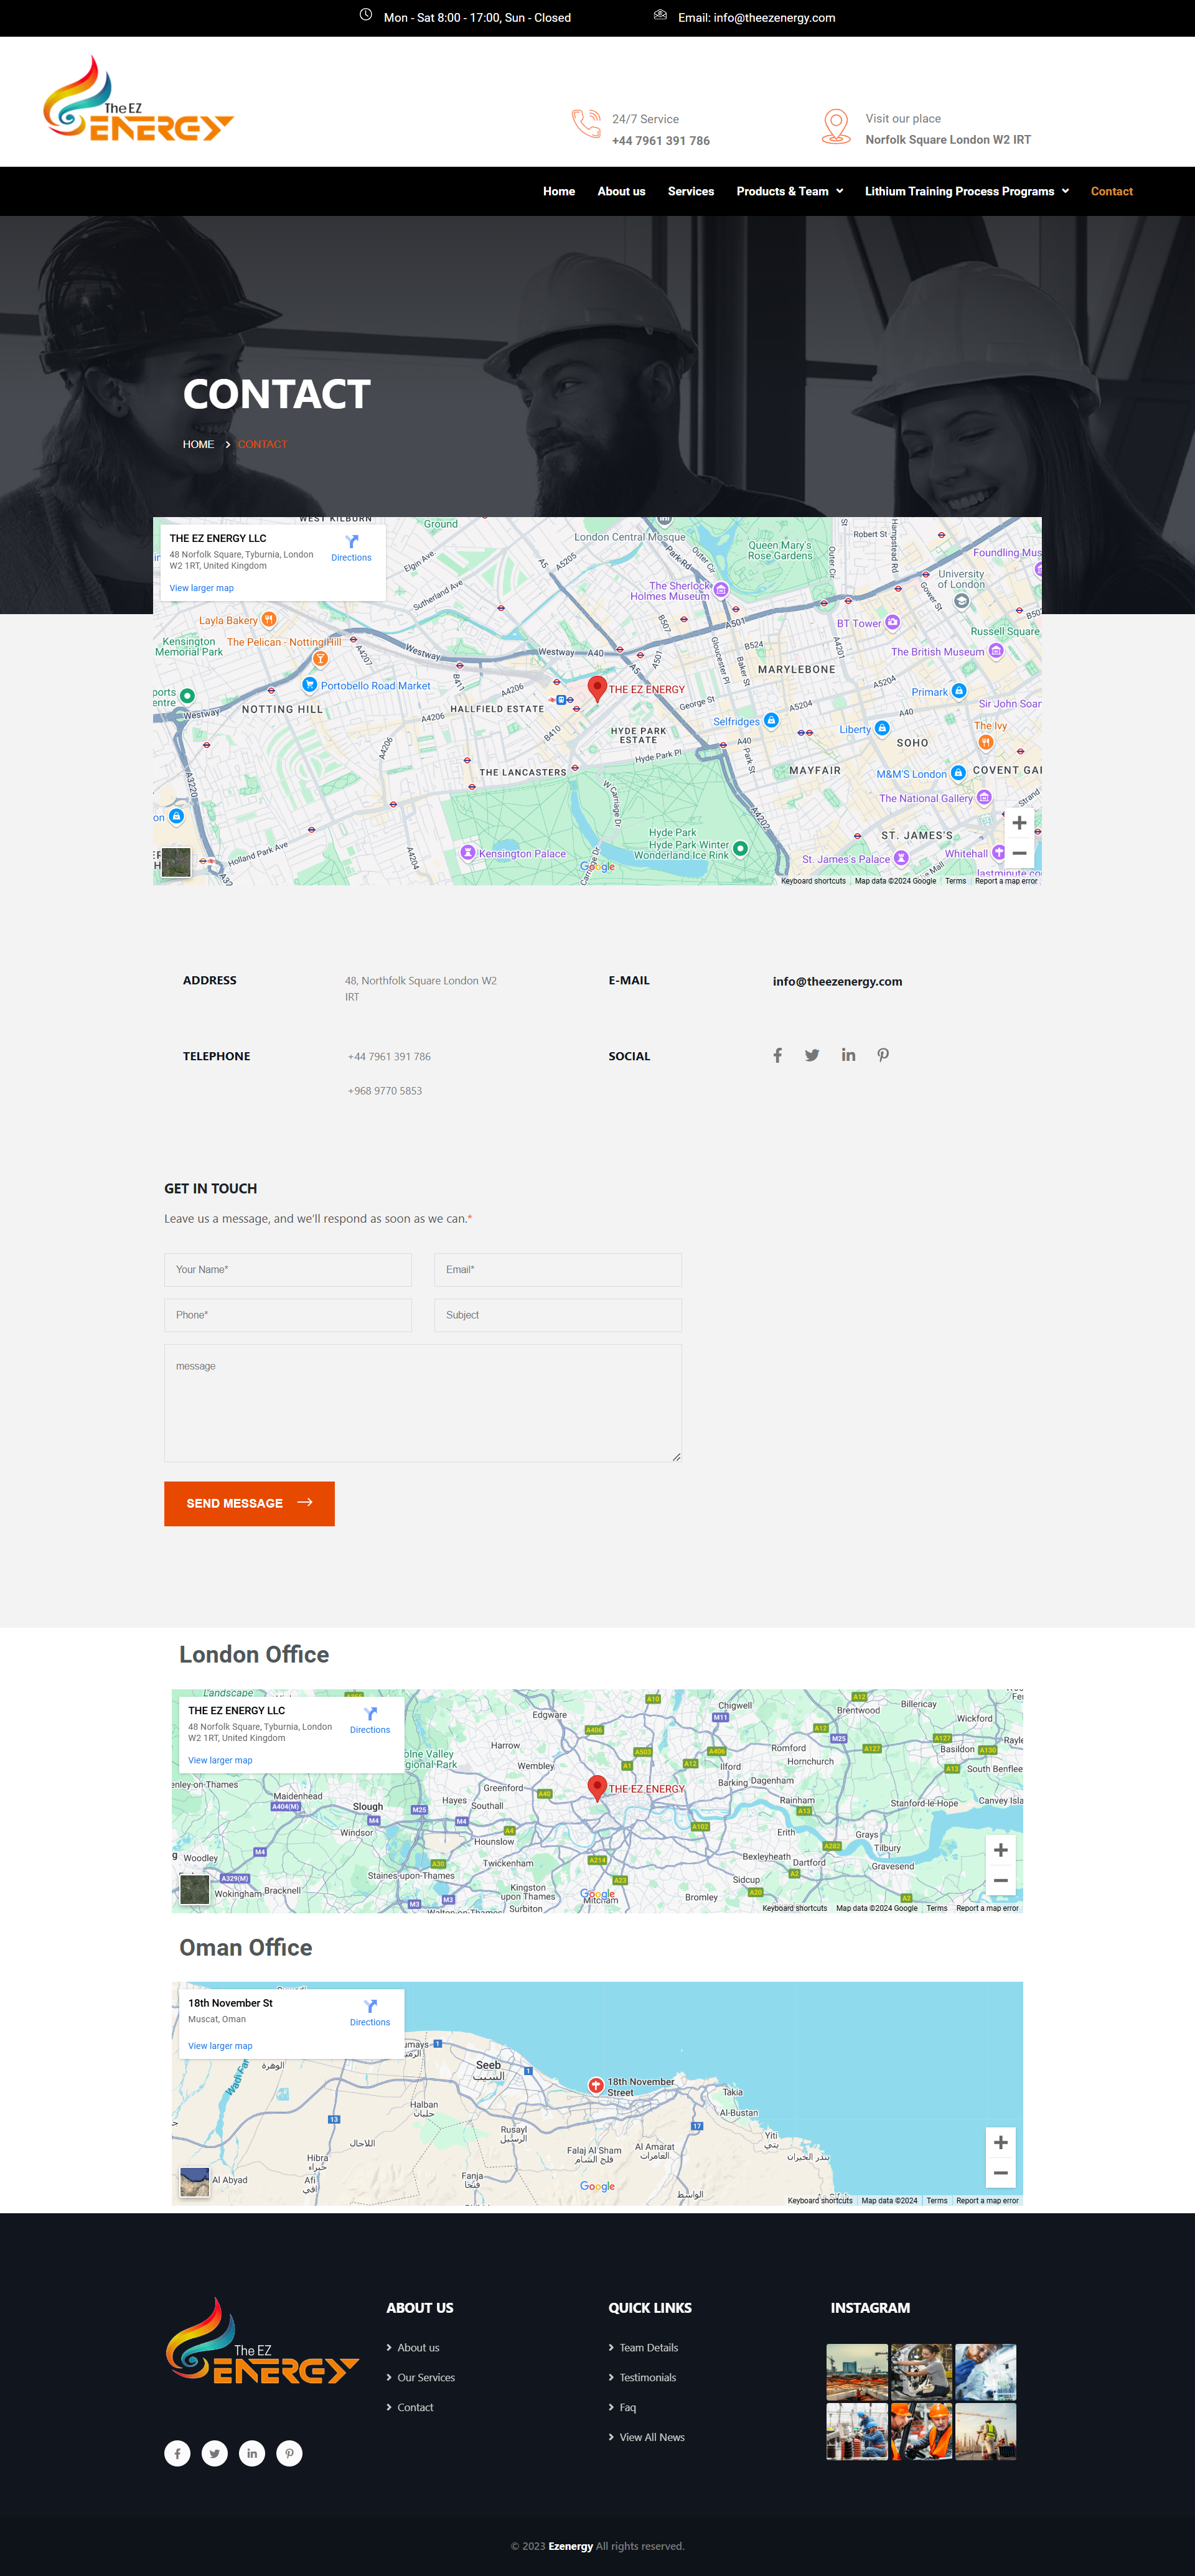The height and width of the screenshot is (2576, 1195).
Task: Expand Lithium Training Process Programs dropdown
Action: (967, 191)
